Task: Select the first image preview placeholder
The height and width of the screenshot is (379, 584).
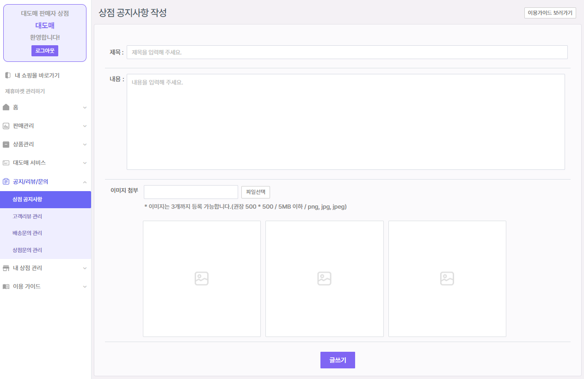Action: click(202, 279)
